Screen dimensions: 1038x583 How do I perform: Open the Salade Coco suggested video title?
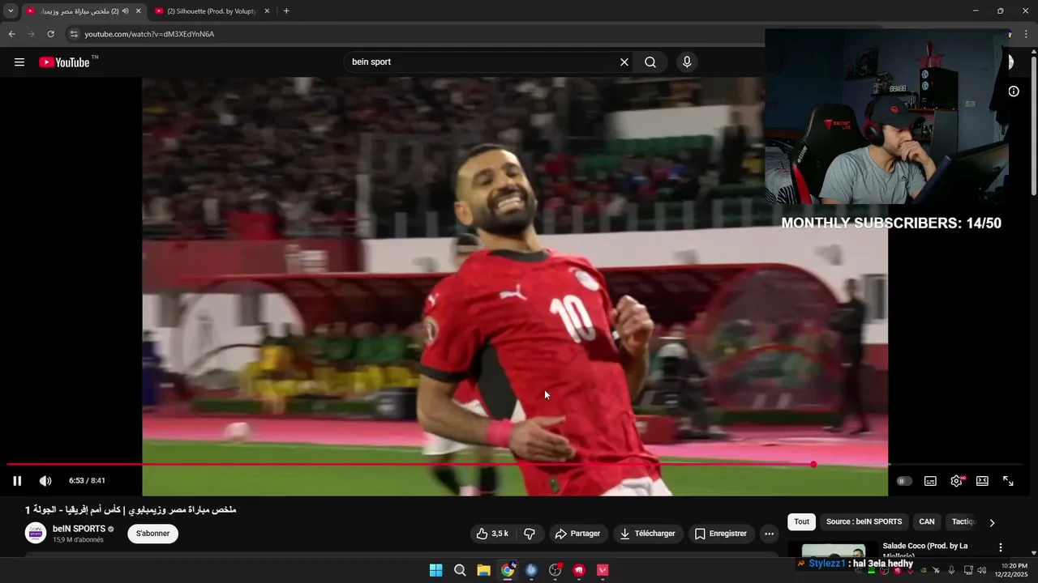coord(924,549)
